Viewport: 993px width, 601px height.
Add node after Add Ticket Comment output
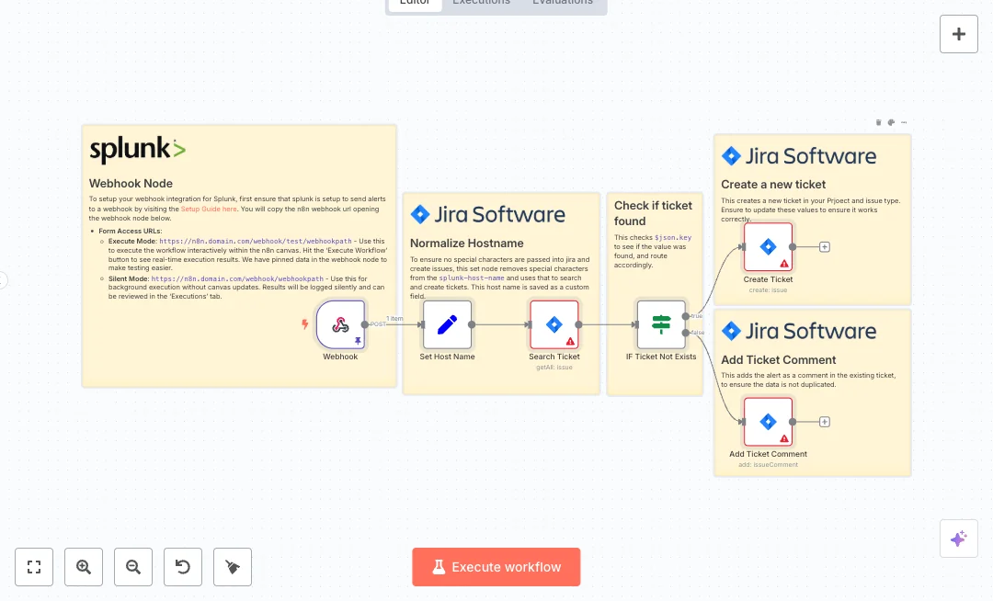pyautogui.click(x=825, y=422)
